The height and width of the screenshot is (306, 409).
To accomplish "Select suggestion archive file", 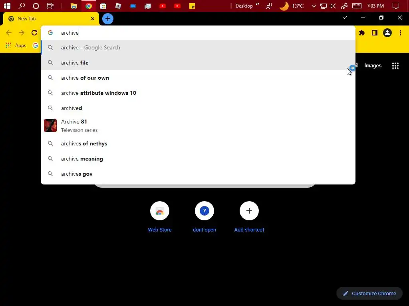I will 198,63.
